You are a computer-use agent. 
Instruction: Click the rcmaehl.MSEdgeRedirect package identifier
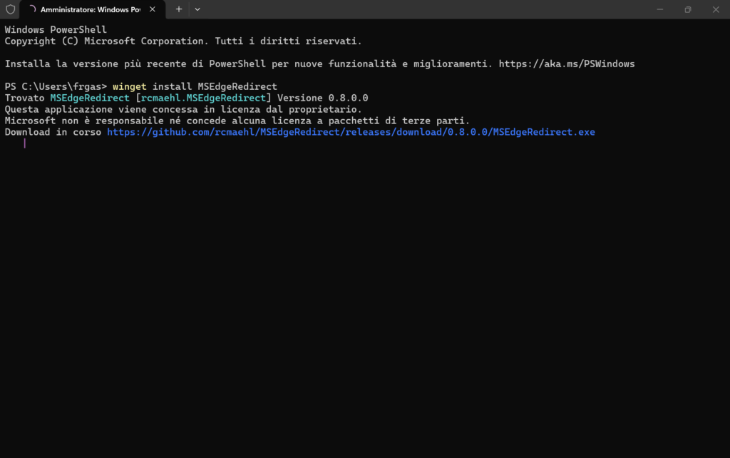pos(203,98)
